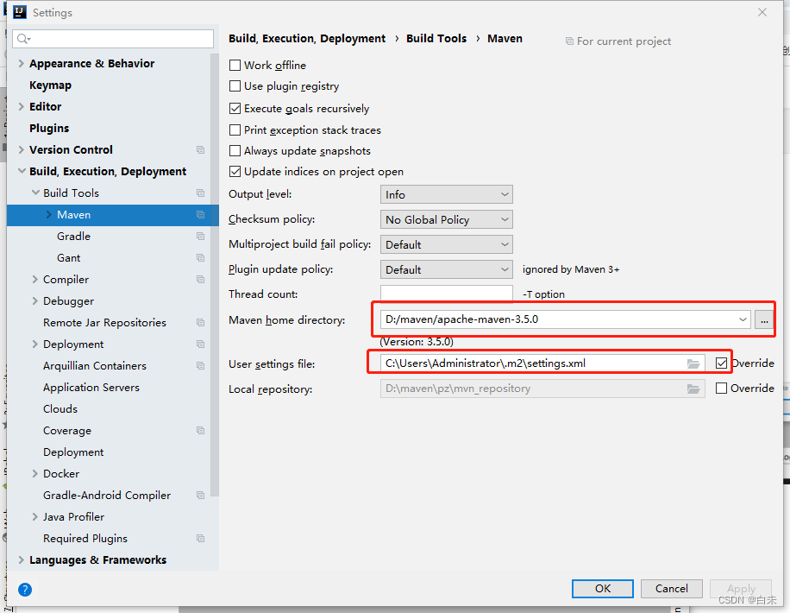Expand the Maven home directory combo arrow

pyautogui.click(x=743, y=320)
